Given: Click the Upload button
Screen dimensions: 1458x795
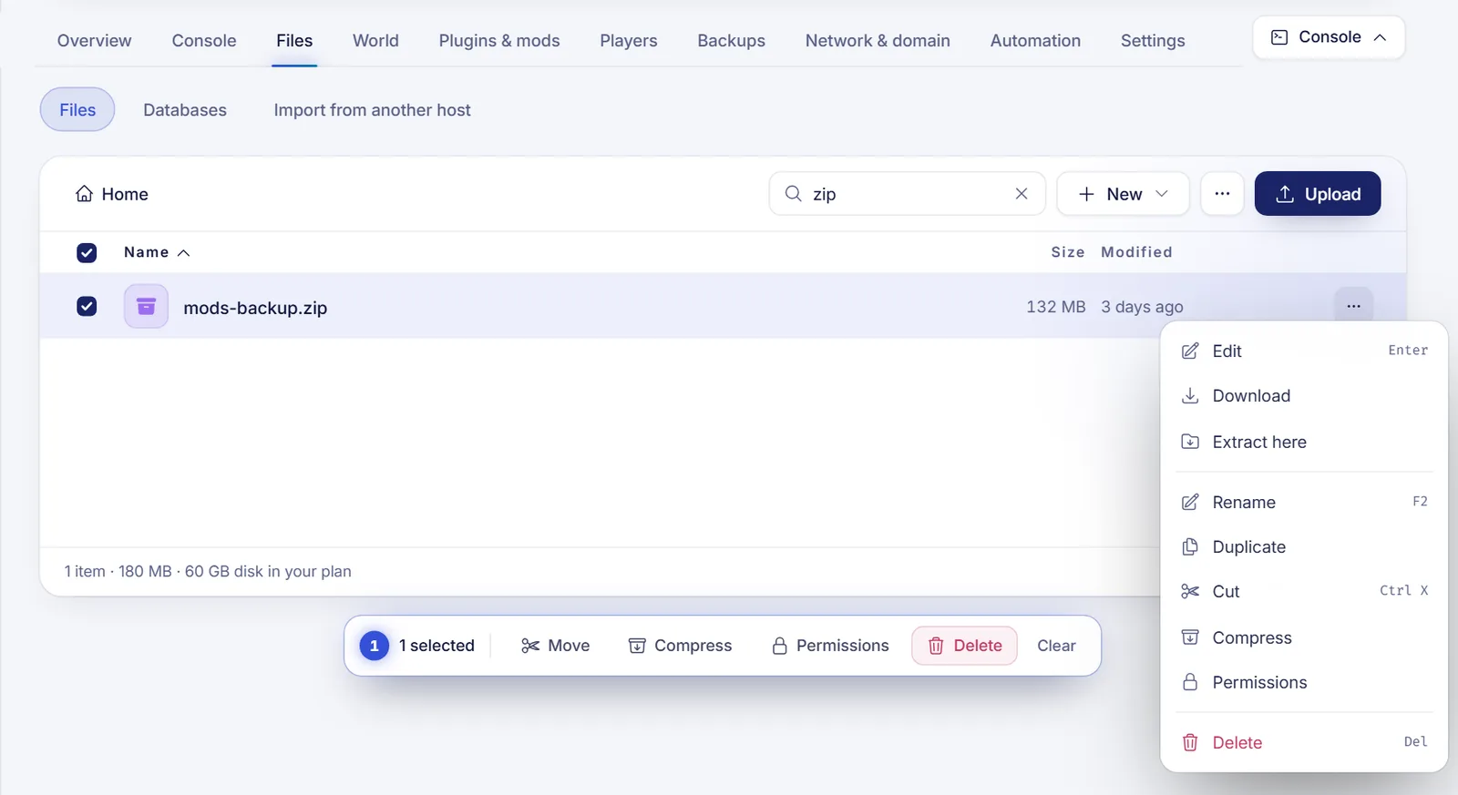Looking at the screenshot, I should click(1318, 194).
